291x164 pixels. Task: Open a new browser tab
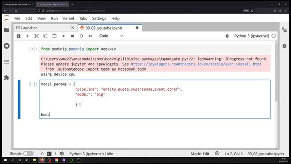(72, 4)
